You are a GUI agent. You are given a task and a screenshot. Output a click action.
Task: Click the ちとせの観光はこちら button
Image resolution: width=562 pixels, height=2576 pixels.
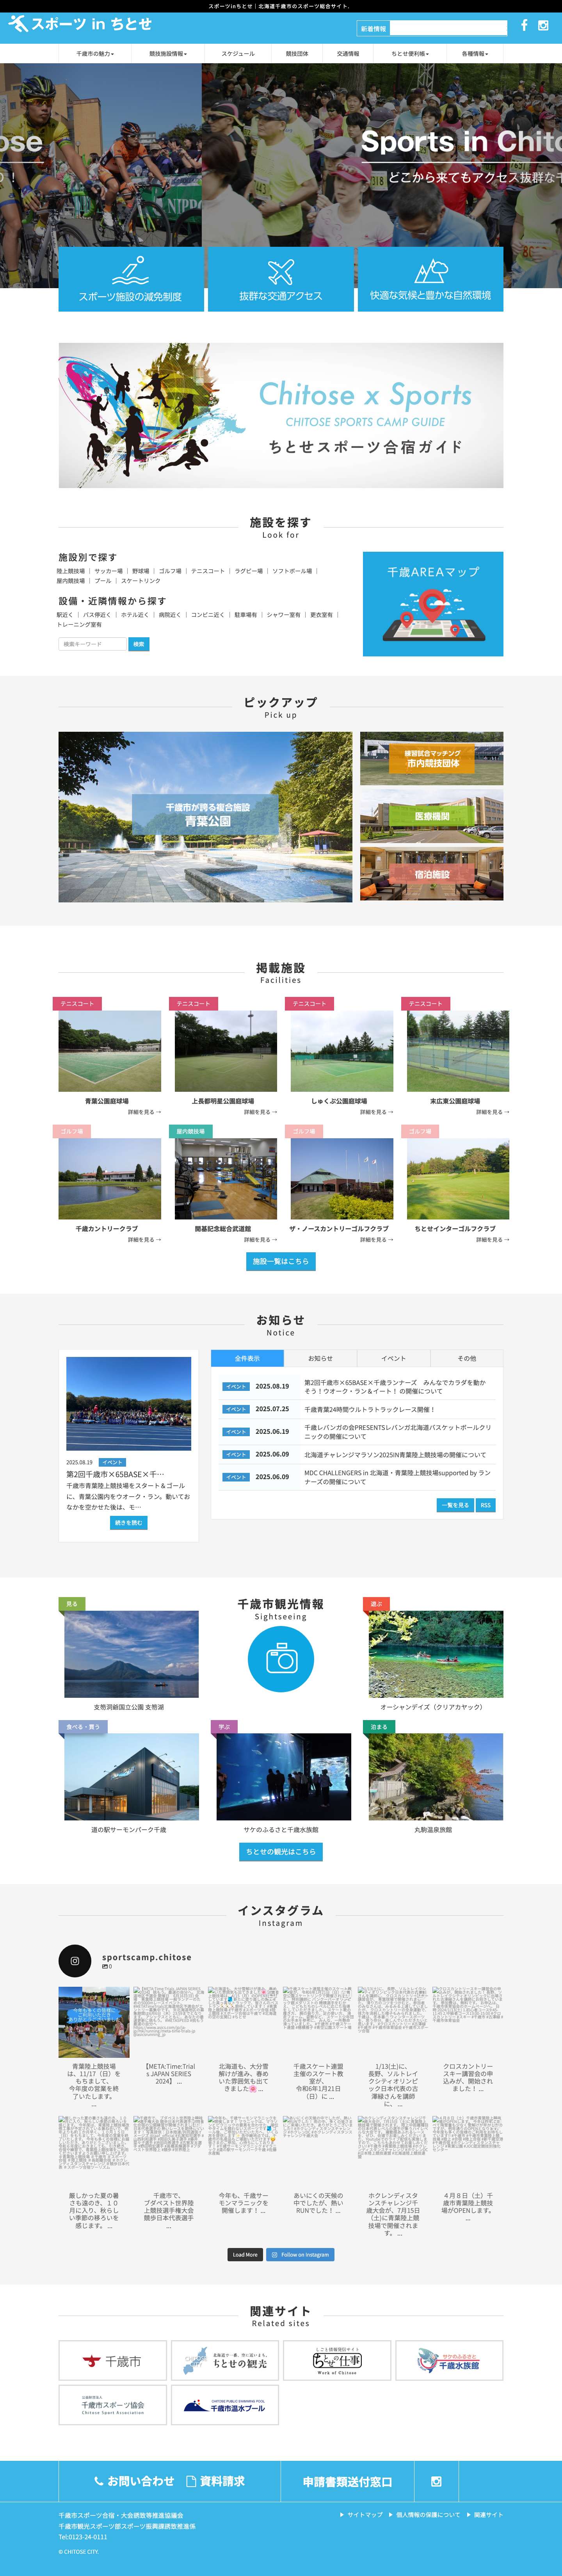click(x=281, y=1852)
